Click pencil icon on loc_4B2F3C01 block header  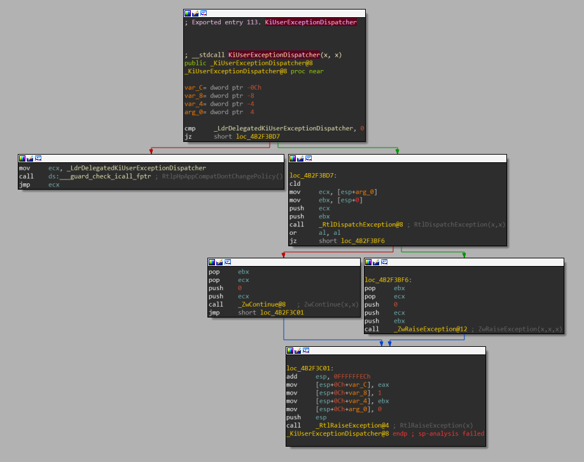tap(298, 351)
